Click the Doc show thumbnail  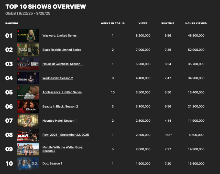point(28,163)
